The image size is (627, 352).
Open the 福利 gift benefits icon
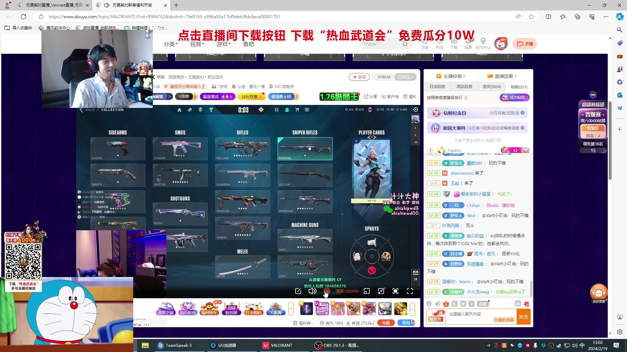tap(410, 97)
